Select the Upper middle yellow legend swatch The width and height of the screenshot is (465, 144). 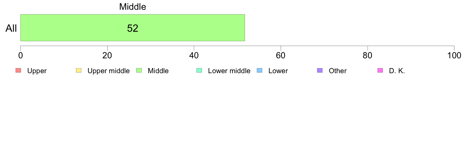pyautogui.click(x=79, y=70)
